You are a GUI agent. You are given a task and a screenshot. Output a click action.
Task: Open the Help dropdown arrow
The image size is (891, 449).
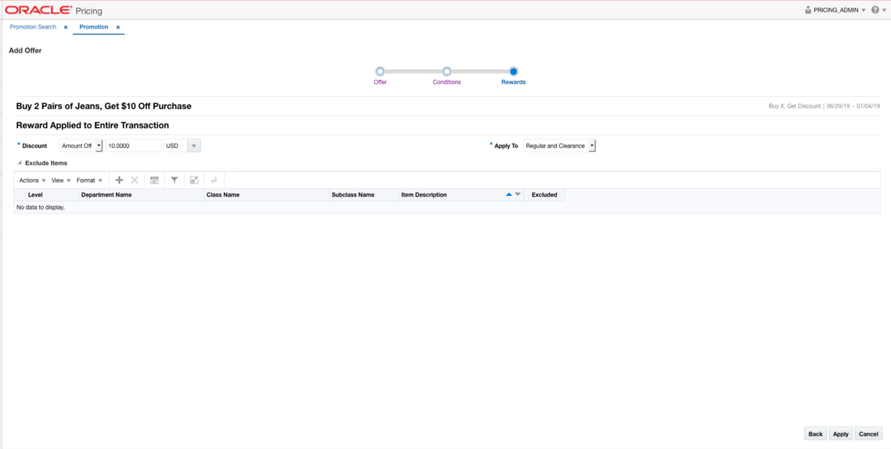[884, 10]
